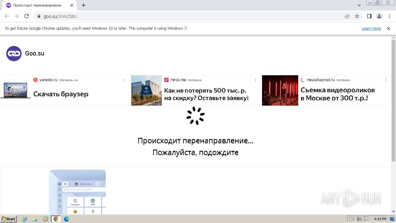Click the Goo.su site name text
The width and height of the screenshot is (396, 223).
pyautogui.click(x=35, y=54)
